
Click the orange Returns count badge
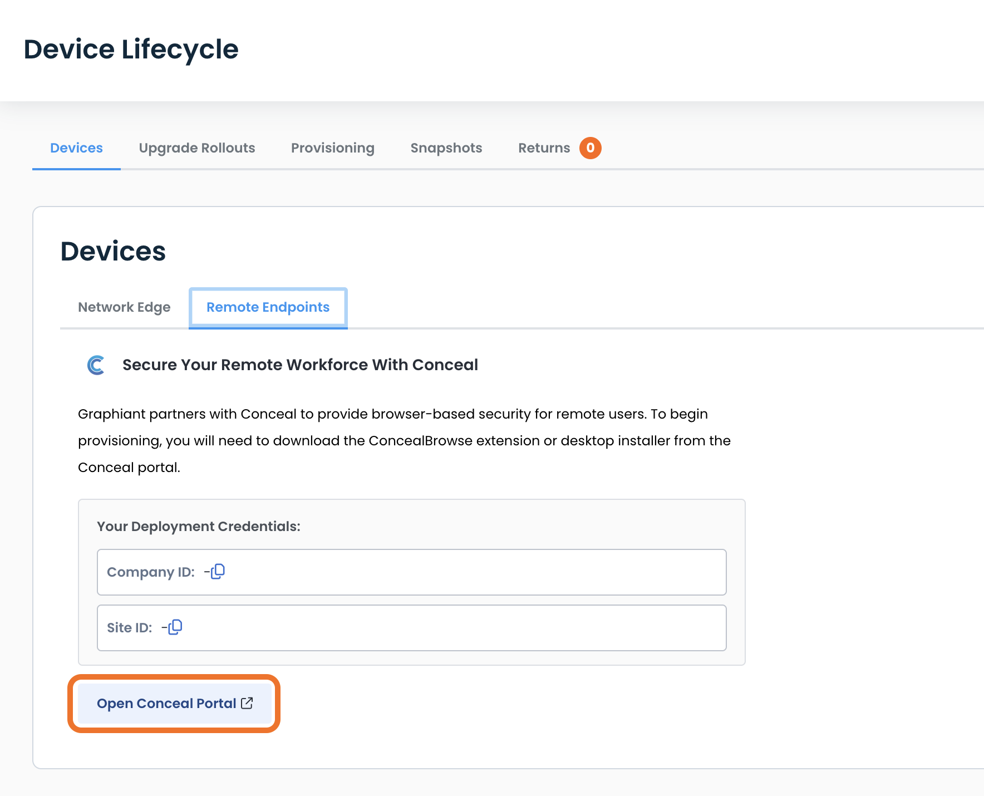coord(591,148)
